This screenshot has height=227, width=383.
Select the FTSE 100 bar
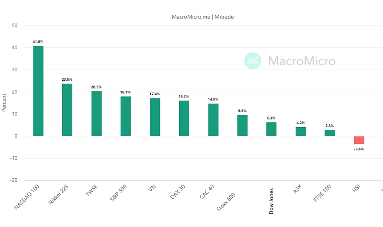(330, 133)
